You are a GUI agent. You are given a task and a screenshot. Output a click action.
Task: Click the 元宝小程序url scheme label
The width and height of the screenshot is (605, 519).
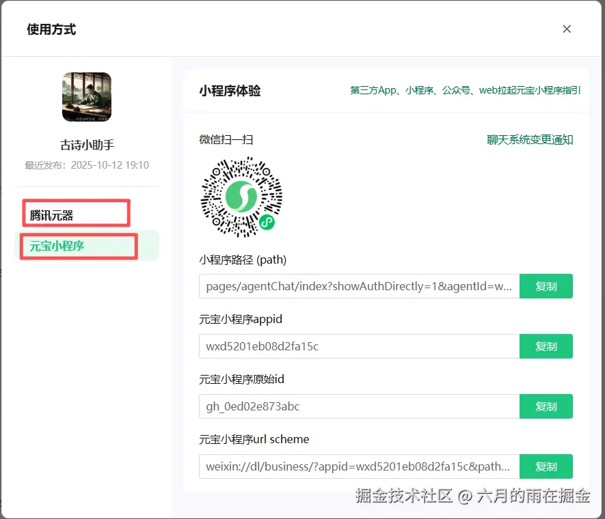254,439
